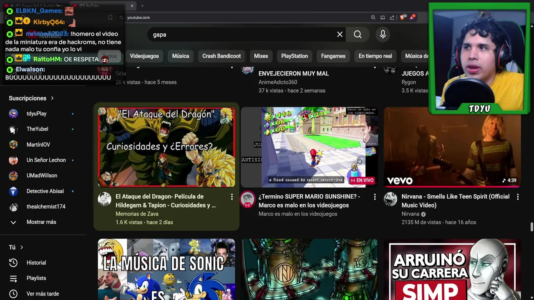
Task: Expand the Tú section chevron
Action: pos(22,247)
